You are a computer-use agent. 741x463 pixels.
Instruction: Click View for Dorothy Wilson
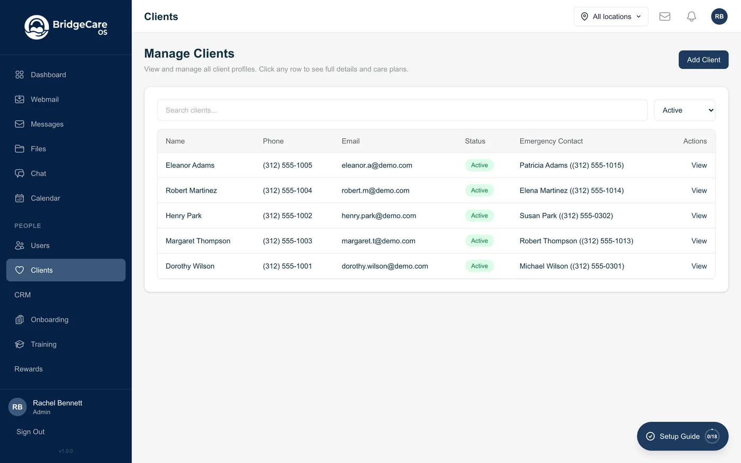pos(699,266)
